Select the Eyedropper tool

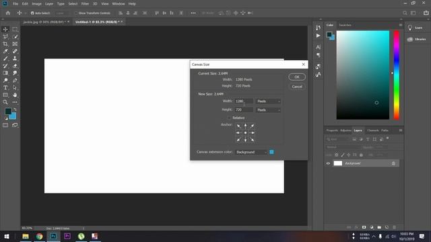[x=5, y=51]
